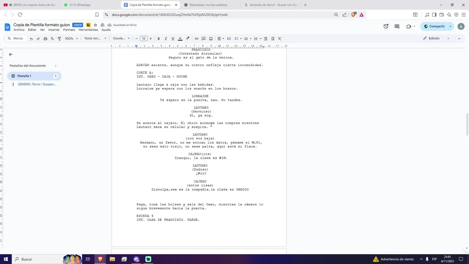
Task: Switch to Reemplazar muchas palabras tab
Action: 208,5
